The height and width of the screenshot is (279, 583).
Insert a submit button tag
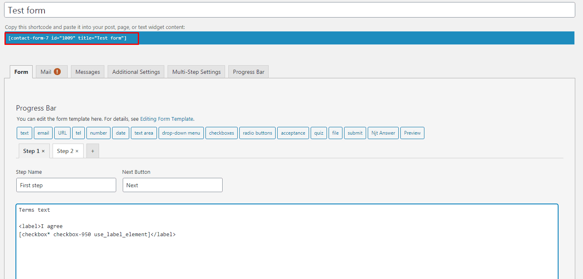355,133
